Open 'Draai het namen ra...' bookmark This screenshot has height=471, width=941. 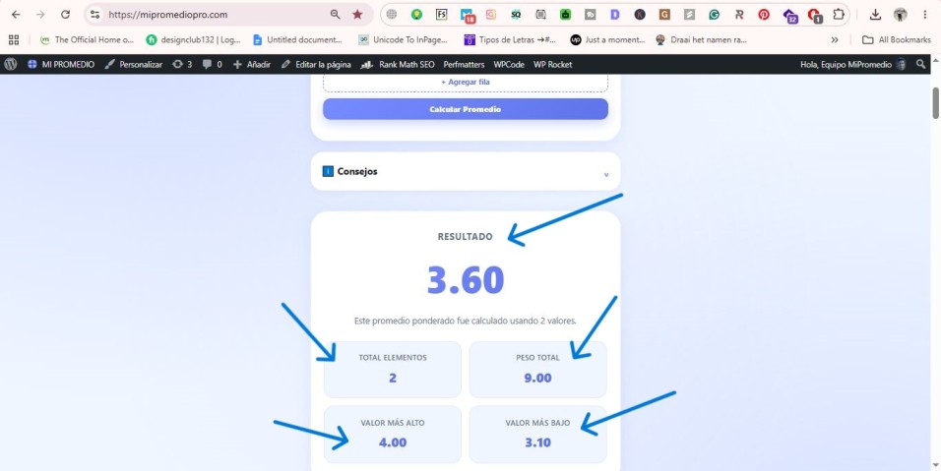702,39
